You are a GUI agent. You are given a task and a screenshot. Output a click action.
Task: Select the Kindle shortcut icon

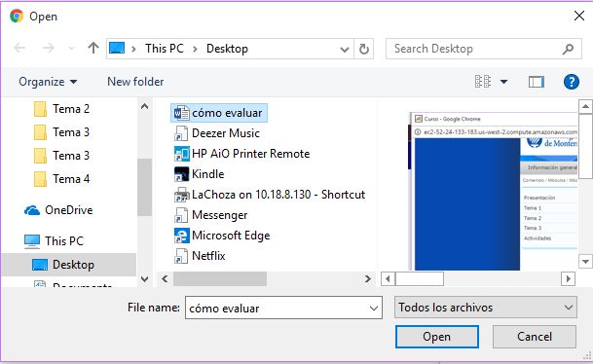click(x=181, y=174)
